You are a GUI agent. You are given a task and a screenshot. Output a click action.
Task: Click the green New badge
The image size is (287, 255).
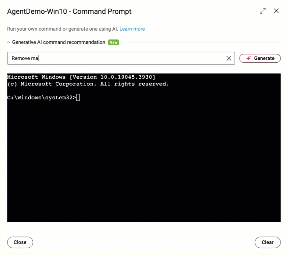coord(113,42)
